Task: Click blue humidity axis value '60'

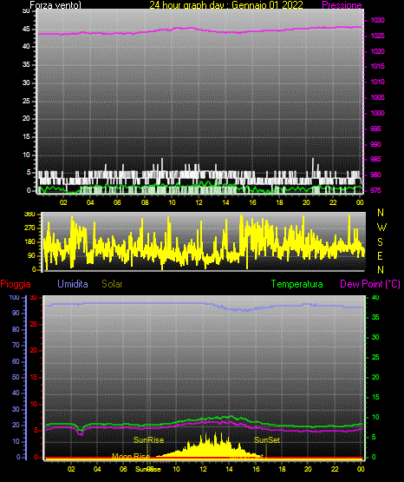Action: tap(16, 362)
